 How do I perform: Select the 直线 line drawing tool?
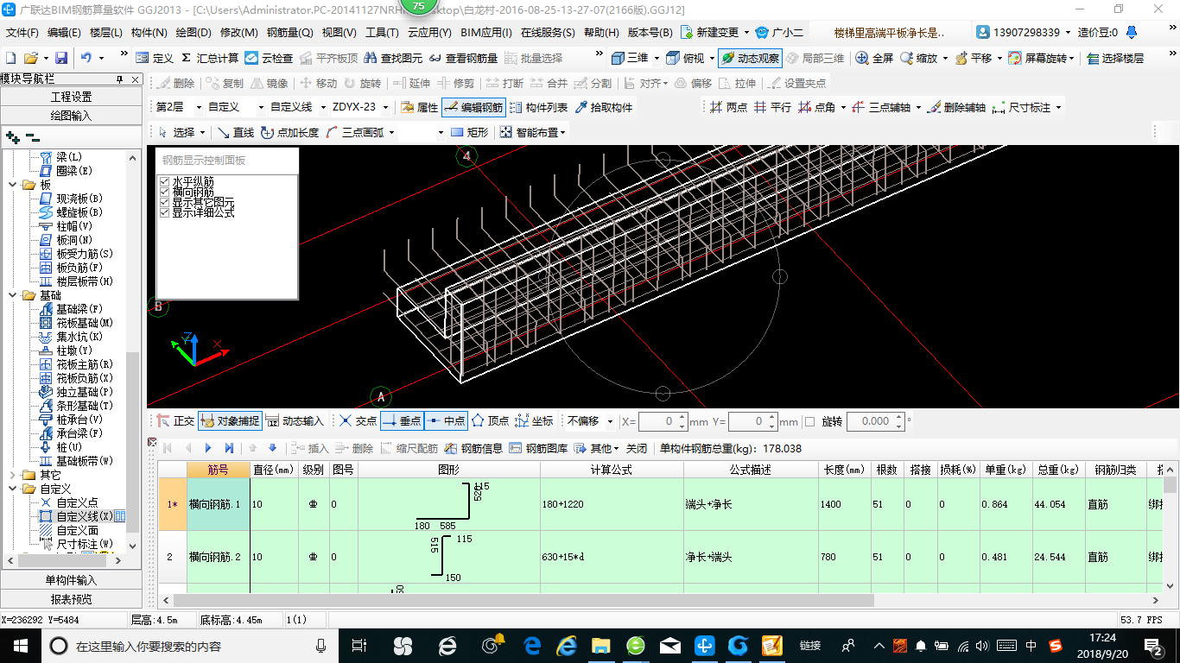click(235, 132)
